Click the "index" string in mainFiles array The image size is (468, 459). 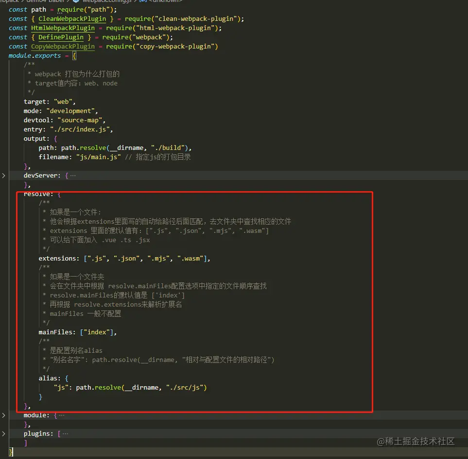tap(97, 332)
